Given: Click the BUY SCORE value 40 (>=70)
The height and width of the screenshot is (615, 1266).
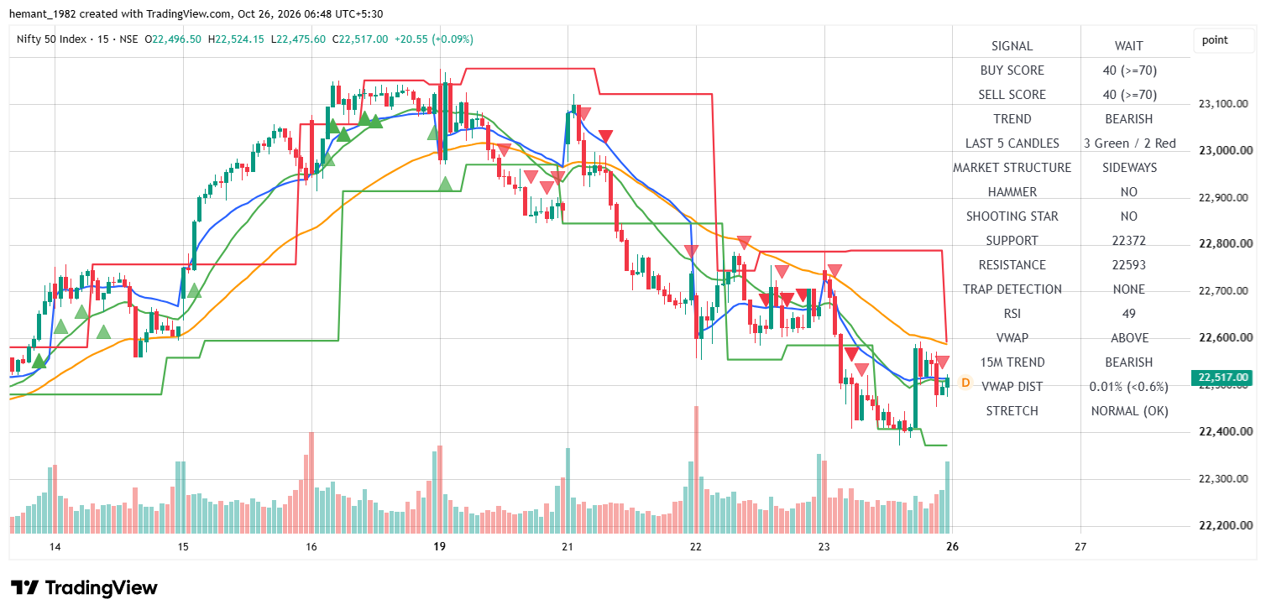Looking at the screenshot, I should [x=1129, y=70].
